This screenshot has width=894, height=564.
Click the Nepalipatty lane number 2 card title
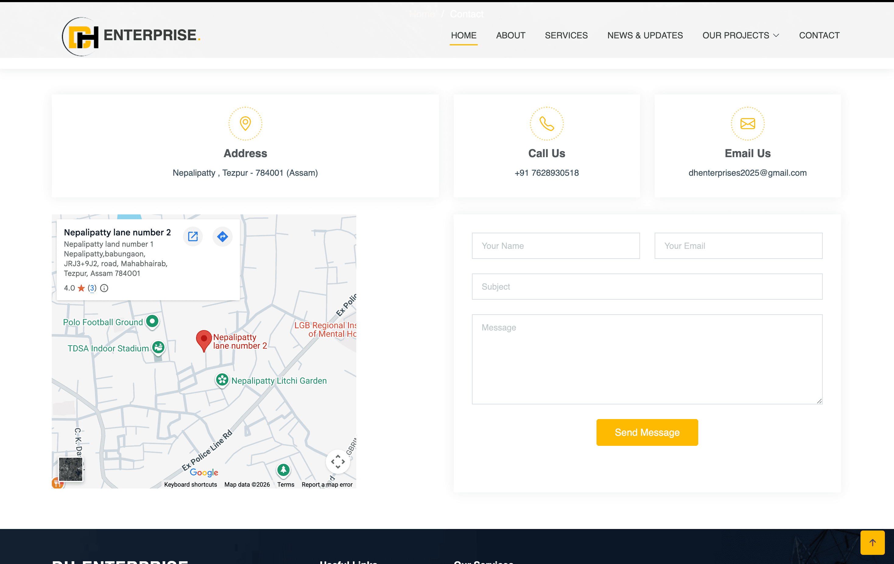point(117,232)
